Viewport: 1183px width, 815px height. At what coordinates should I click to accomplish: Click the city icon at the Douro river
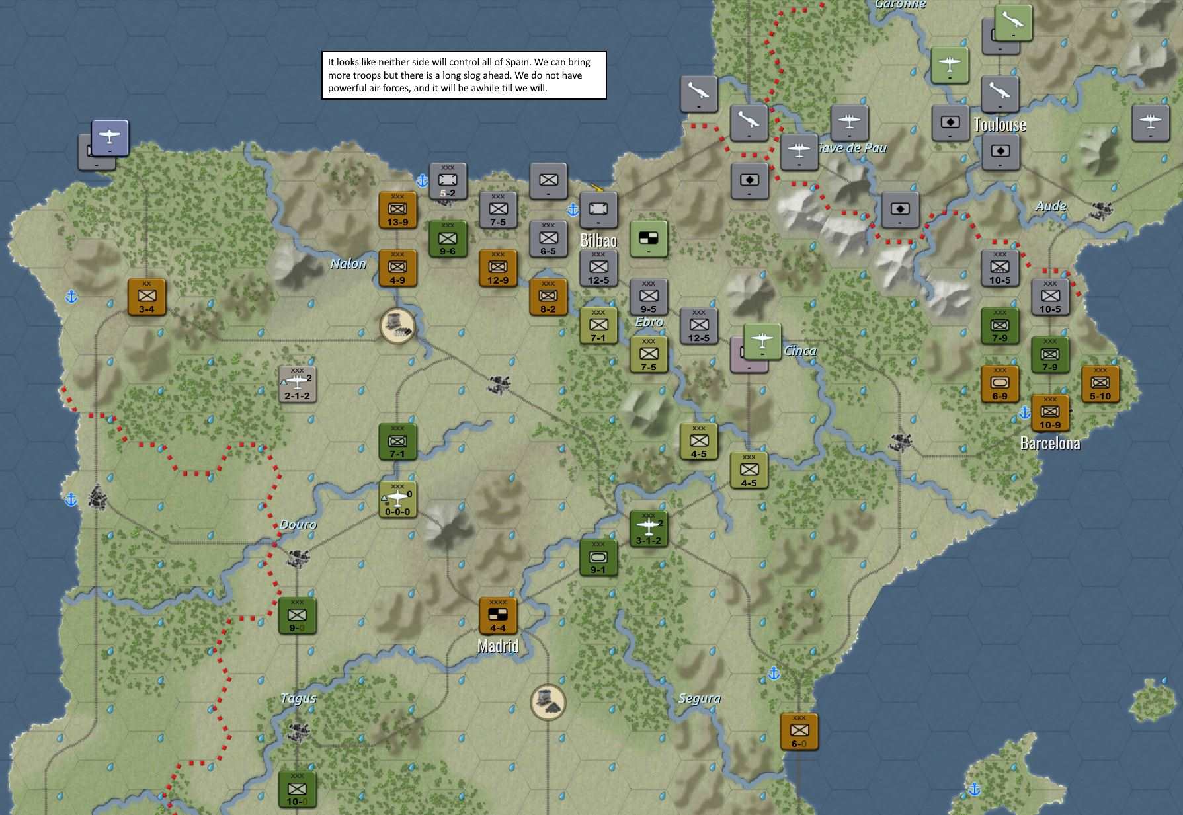point(298,558)
